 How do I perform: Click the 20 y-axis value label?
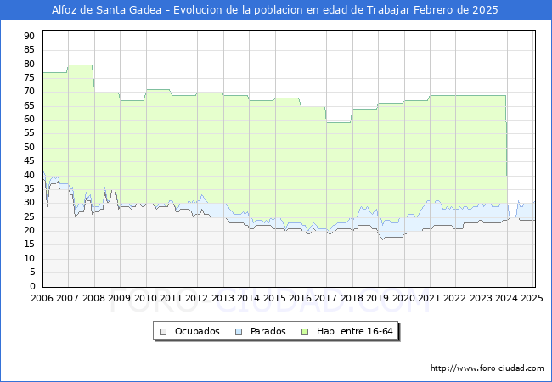point(29,230)
